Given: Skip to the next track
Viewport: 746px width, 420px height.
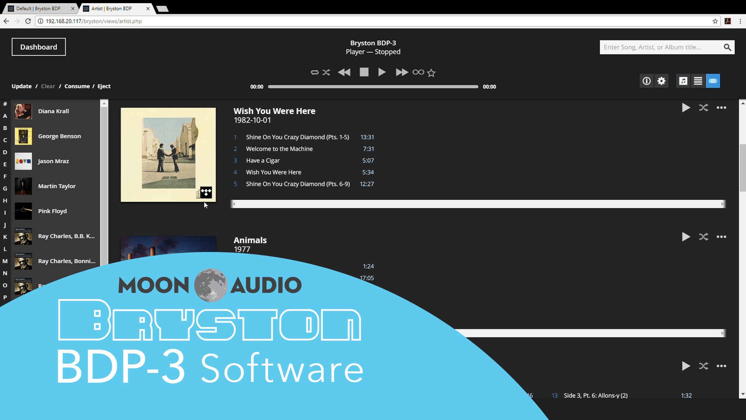Looking at the screenshot, I should (402, 72).
